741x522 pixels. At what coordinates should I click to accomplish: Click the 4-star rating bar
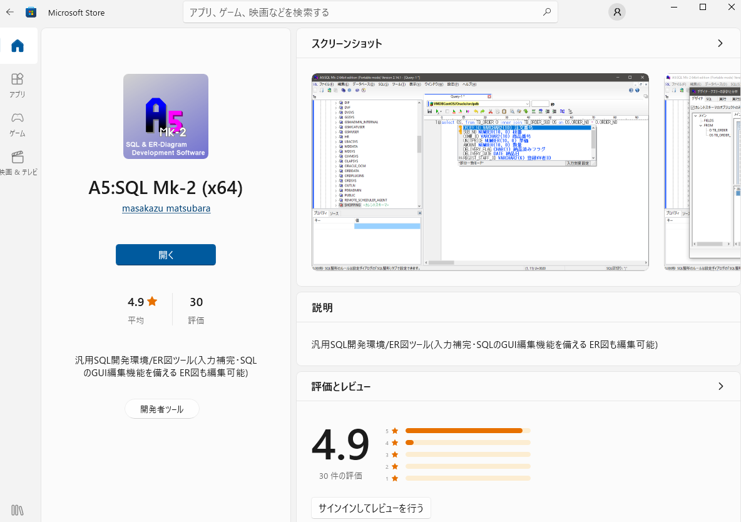468,443
